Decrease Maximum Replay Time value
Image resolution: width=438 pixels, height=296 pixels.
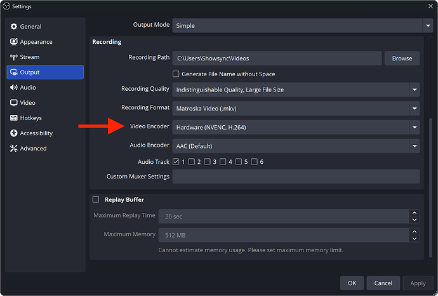tap(415, 220)
